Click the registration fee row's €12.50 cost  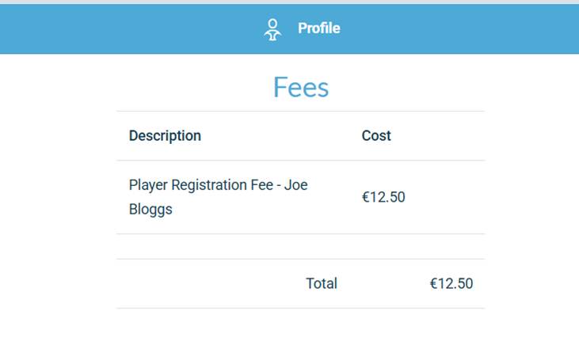[383, 197]
